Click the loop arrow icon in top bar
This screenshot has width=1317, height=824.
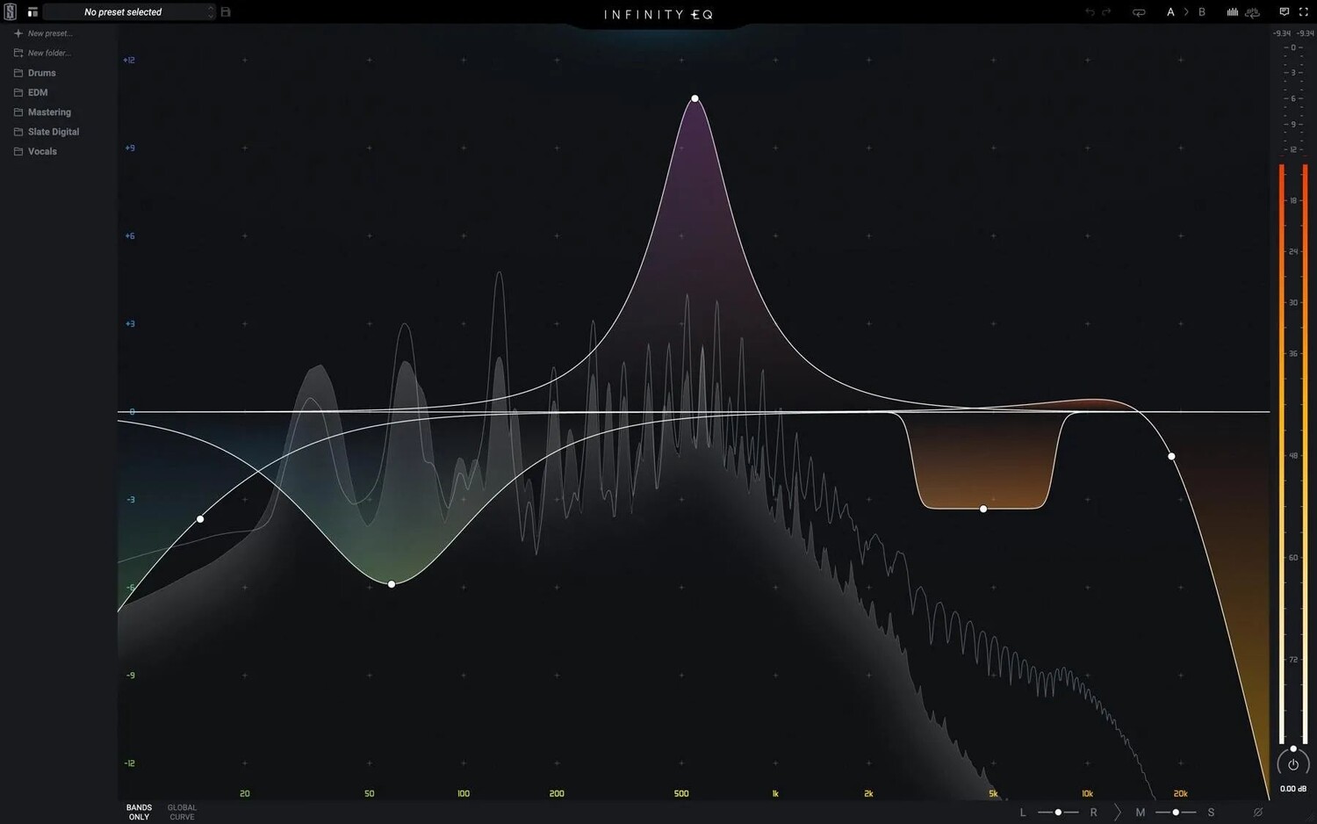(1139, 12)
